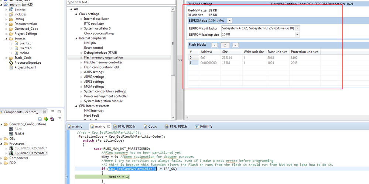This screenshot has height=184, width=369.
Task: Click the Project_Settings folder icon
Action: click(x=11, y=33)
